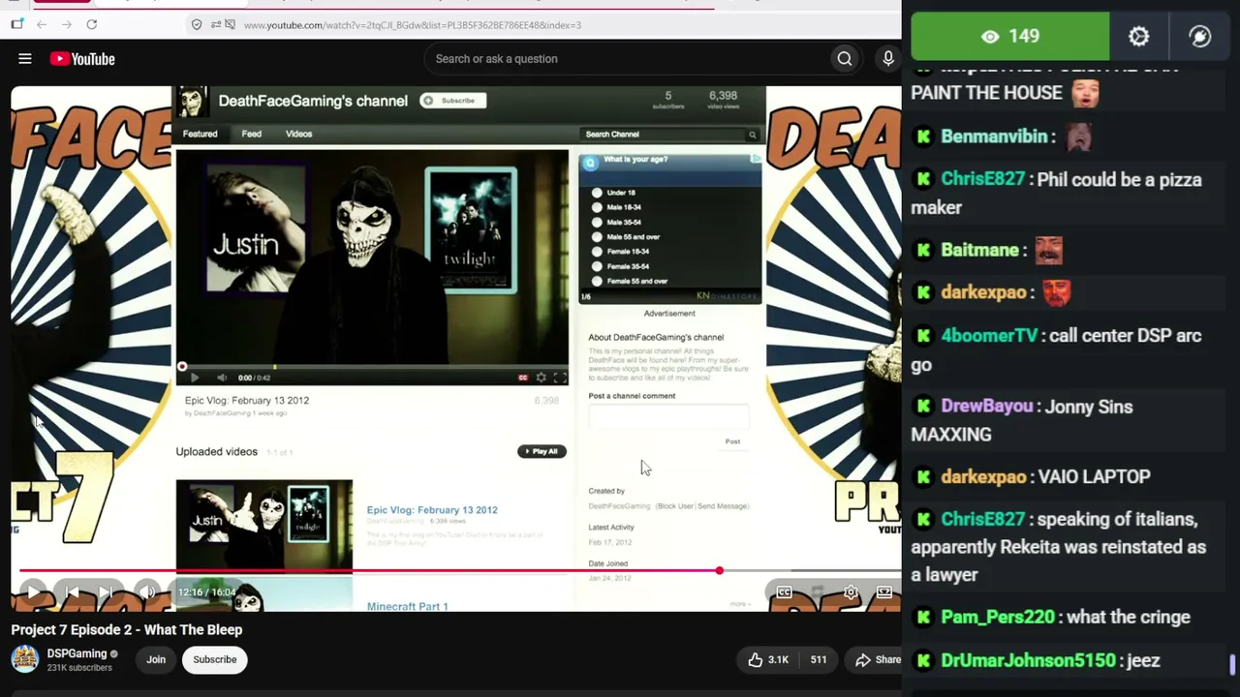Image resolution: width=1240 pixels, height=697 pixels.
Task: Select the 'Under 18' age option
Action: point(597,193)
